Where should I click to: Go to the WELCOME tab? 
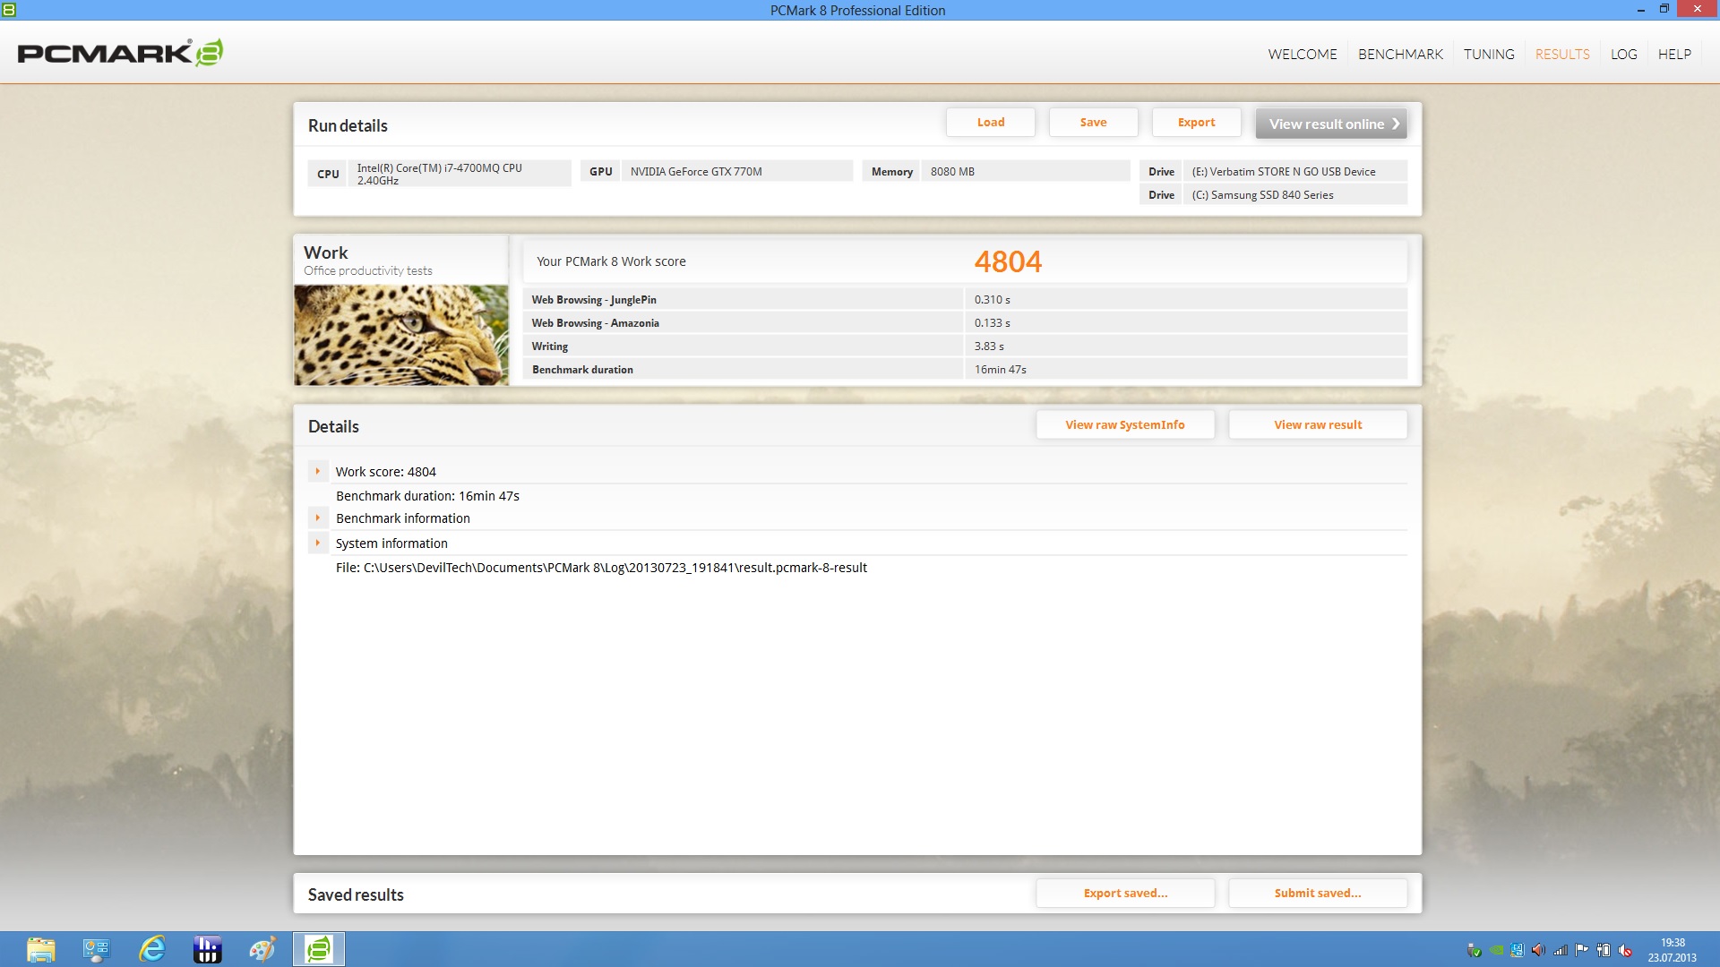1302,54
